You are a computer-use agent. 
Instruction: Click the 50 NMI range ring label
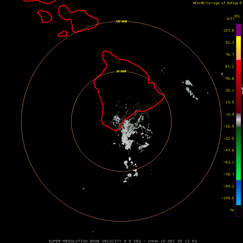pyautogui.click(x=121, y=71)
